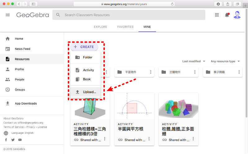Screen dimensions: 248x154
Task: Open options menu for 三角柱體積 activity
Action: (105, 139)
